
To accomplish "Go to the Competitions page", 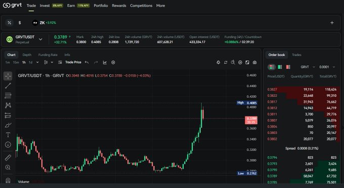I will tap(141, 6).
